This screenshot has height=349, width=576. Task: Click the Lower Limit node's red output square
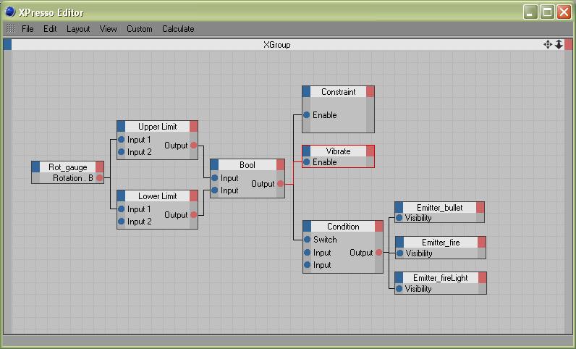[194, 196]
